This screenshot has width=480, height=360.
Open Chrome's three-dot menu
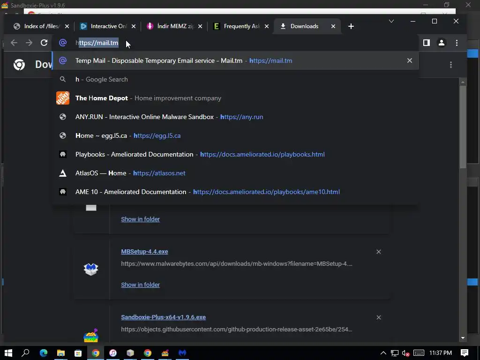pyautogui.click(x=457, y=43)
